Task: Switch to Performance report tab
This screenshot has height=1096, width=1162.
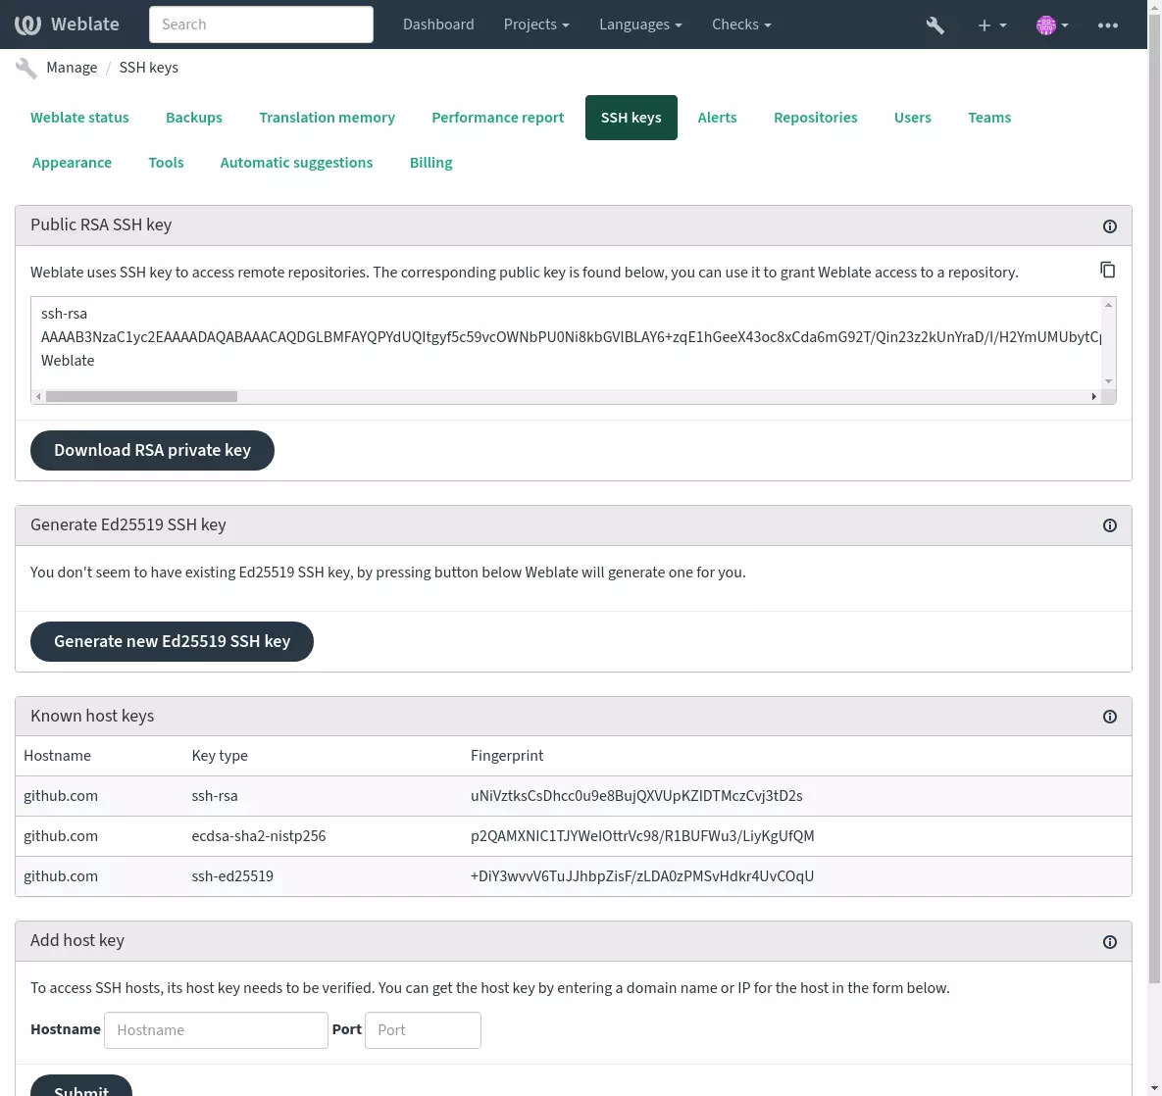Action: 498,118
